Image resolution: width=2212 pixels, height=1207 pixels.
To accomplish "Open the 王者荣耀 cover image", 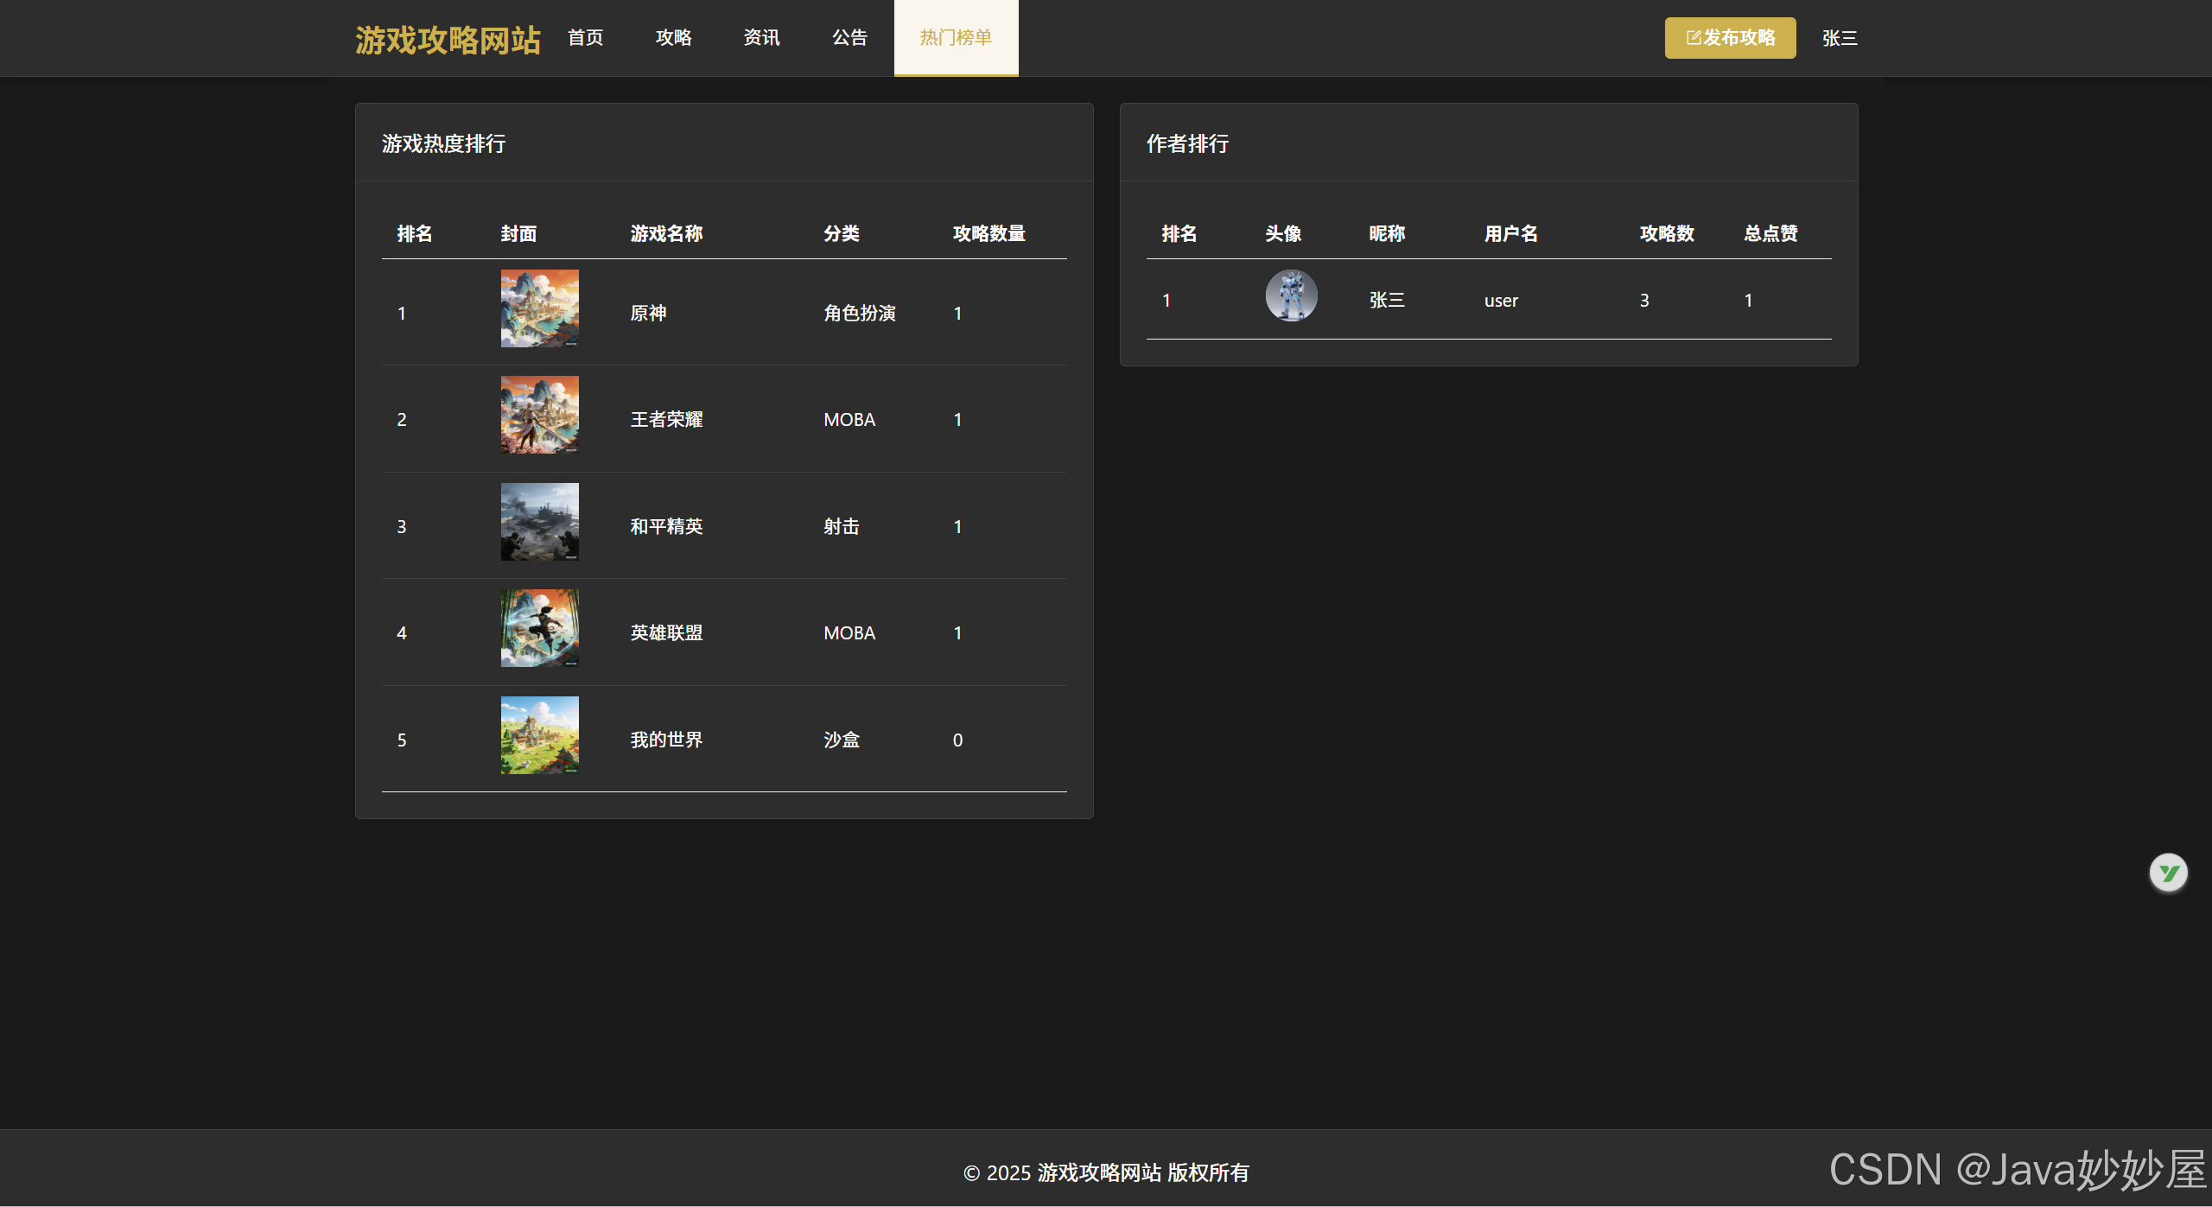I will [539, 415].
